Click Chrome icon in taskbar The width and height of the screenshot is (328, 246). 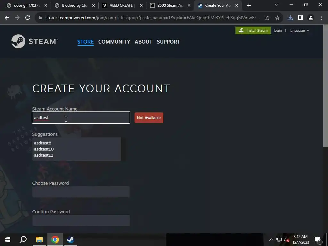(55, 240)
